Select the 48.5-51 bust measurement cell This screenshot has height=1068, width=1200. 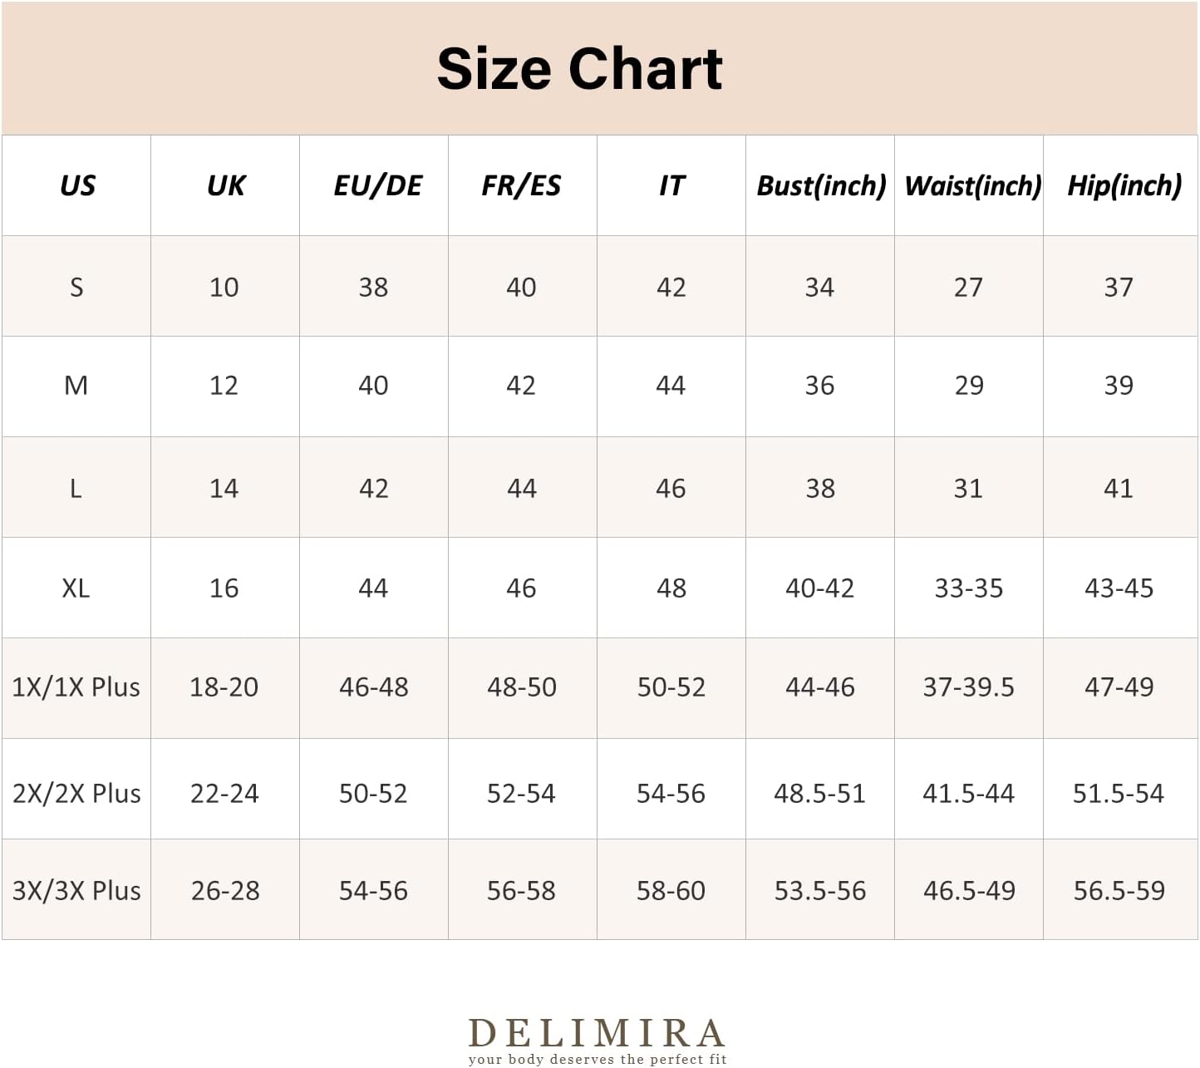coord(819,793)
